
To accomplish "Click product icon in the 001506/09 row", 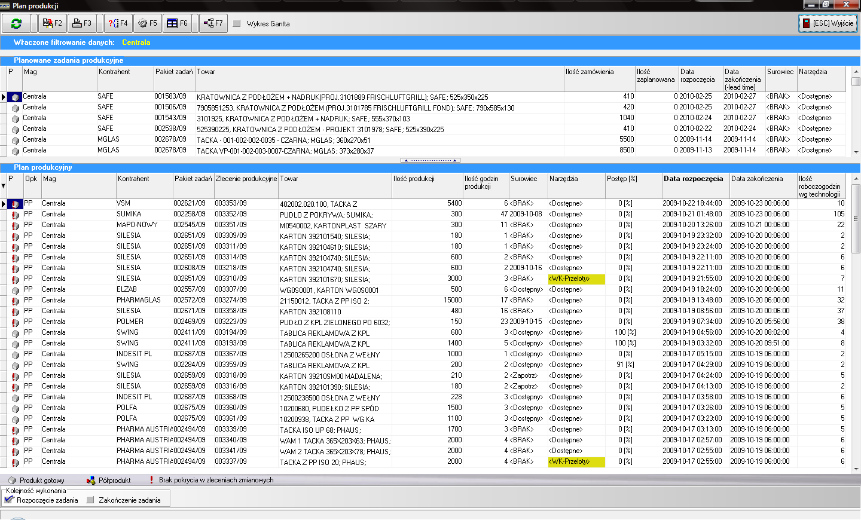I will (x=16, y=108).
